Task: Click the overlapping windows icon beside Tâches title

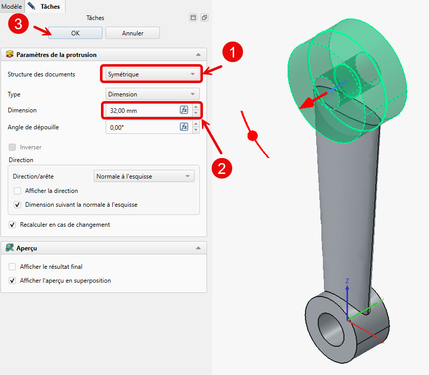Action: pos(204,18)
